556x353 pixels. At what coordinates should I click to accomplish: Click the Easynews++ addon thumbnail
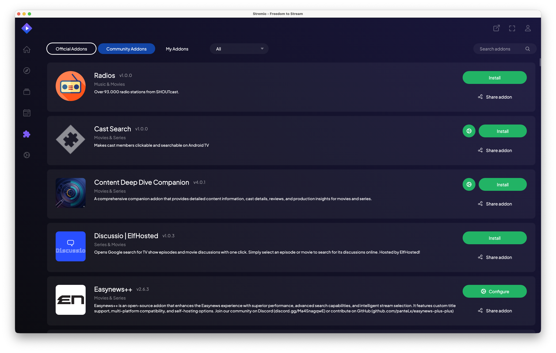click(x=70, y=300)
